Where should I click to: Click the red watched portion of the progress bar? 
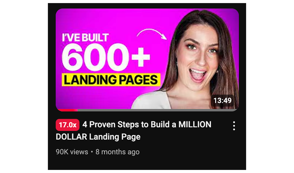[x=67, y=110]
